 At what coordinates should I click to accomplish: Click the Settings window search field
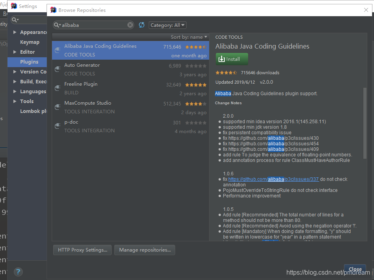point(29,20)
